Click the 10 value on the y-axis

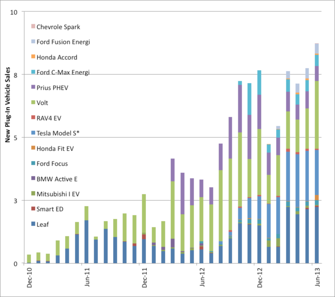pos(14,12)
